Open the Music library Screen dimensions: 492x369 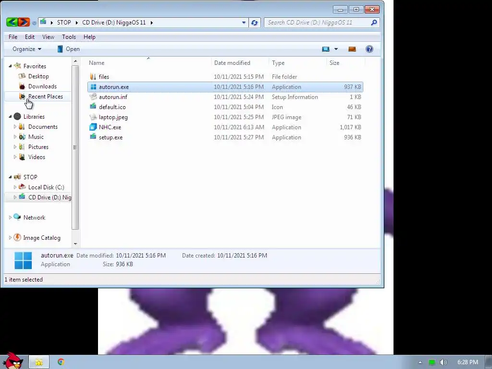[36, 137]
